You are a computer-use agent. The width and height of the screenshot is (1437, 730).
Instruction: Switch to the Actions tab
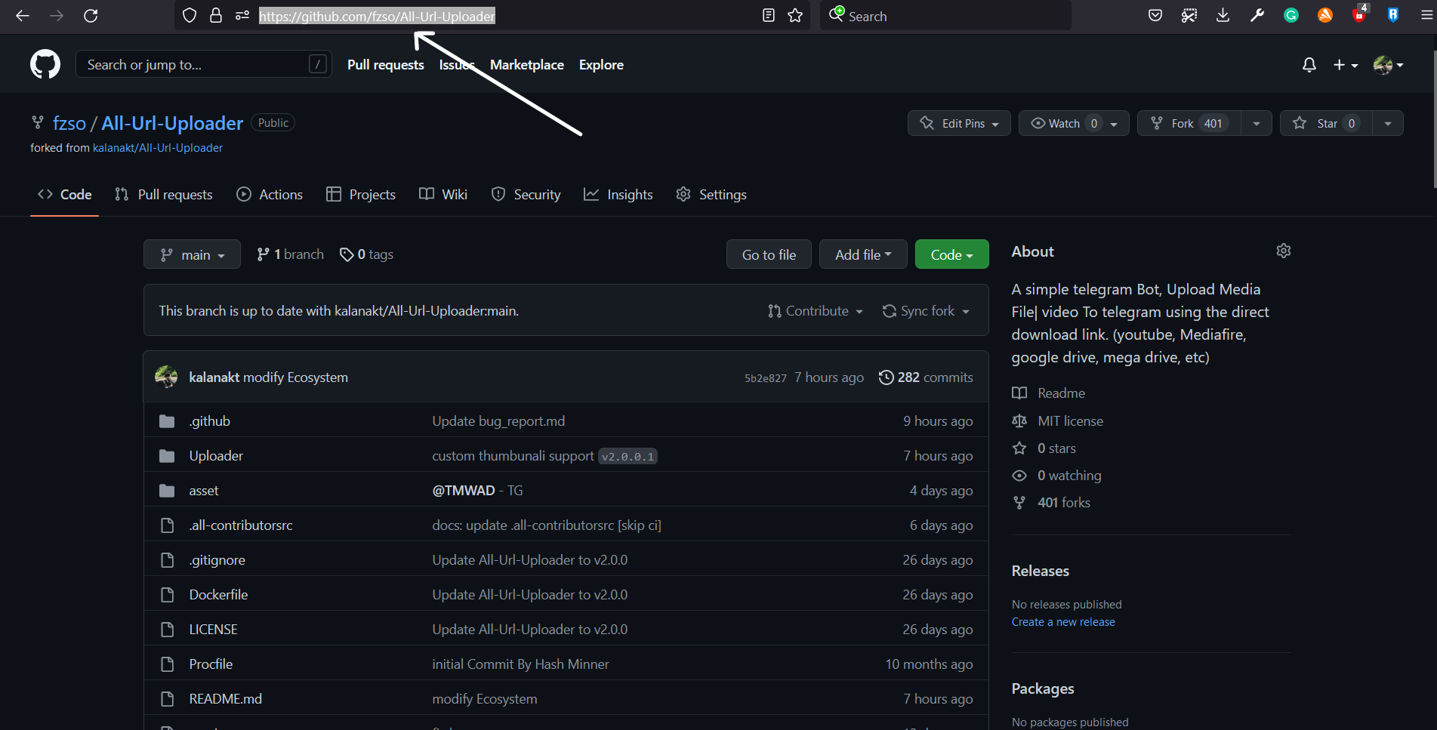(270, 195)
